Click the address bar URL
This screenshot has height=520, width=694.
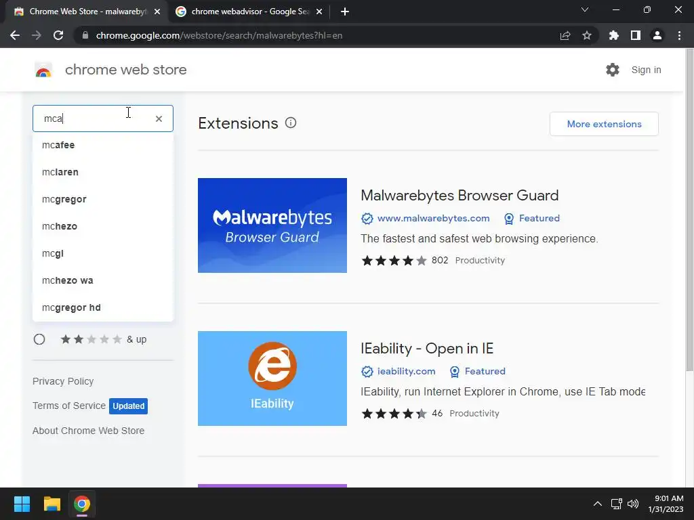(x=219, y=35)
